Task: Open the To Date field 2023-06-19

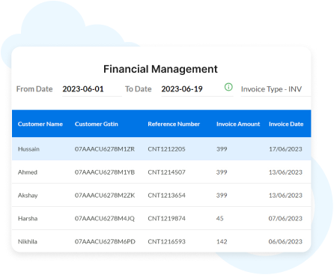Action: click(197, 89)
